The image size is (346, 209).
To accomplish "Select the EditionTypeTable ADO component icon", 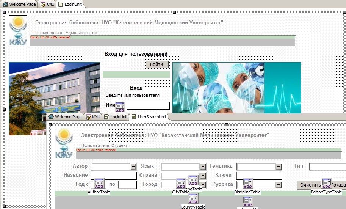I will (x=326, y=183).
